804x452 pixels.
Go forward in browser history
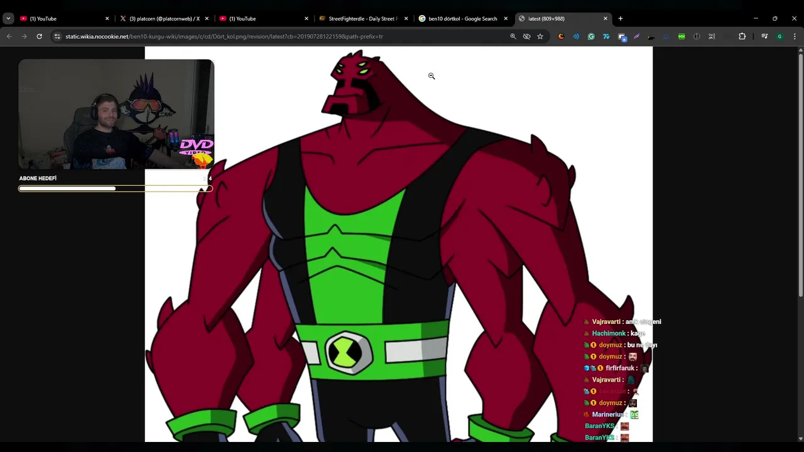[x=24, y=36]
